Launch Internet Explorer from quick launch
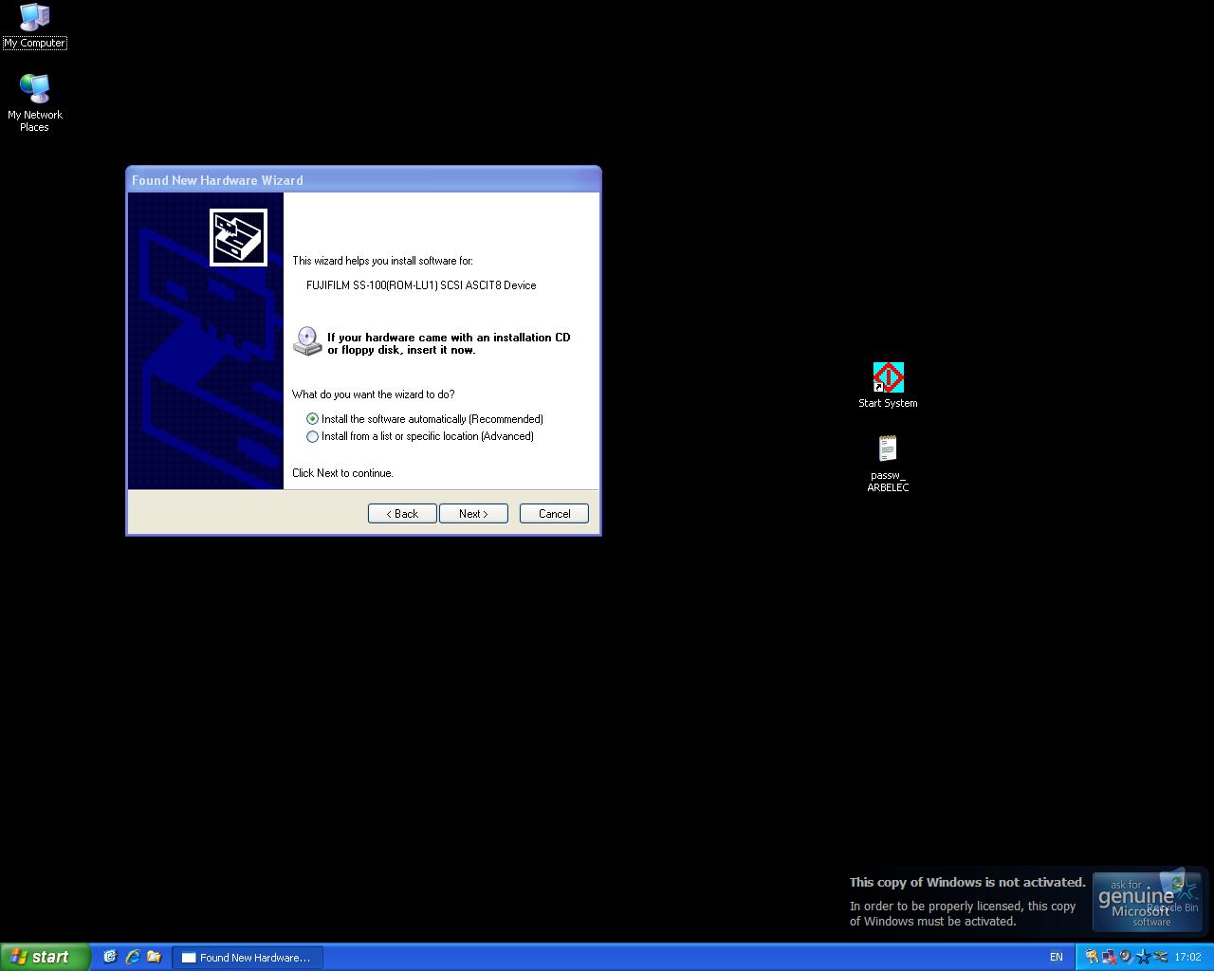Viewport: 1214px width, 971px height. pos(132,957)
